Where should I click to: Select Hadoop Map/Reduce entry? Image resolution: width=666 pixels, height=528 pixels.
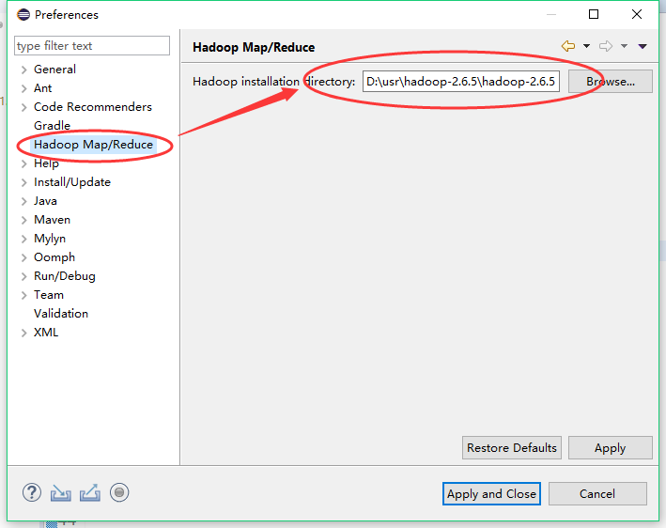click(93, 145)
